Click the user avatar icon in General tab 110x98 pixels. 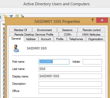tap(16, 48)
